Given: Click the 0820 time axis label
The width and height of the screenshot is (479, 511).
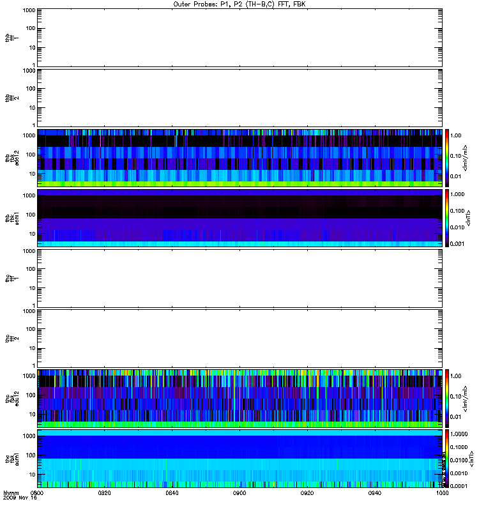Looking at the screenshot, I should [x=105, y=493].
